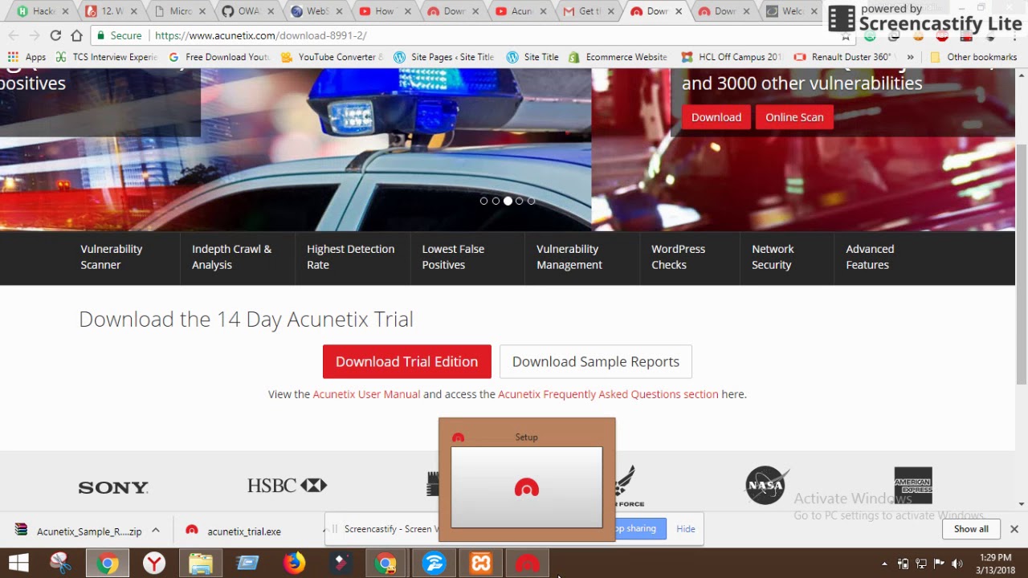Open Renault Duster 360 bookmark
Screen dimensions: 1028x578
click(x=843, y=57)
